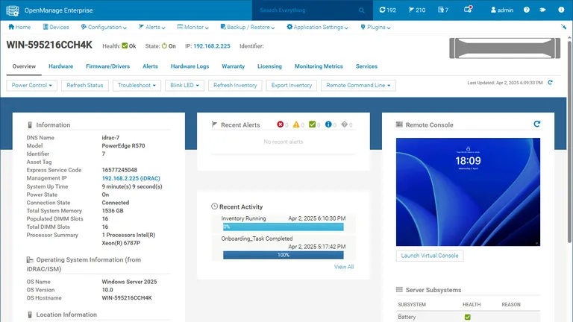Expand the Power Control dropdown
573x322 pixels.
(32, 86)
